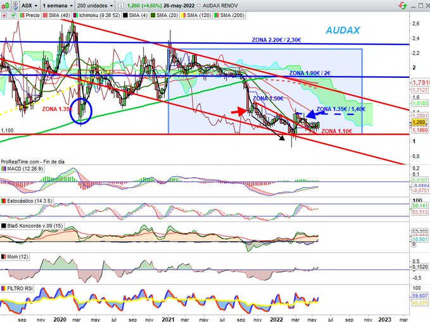This screenshot has height=322, width=430.
Task: Click the Mom panel color icon
Action: [x=4, y=257]
